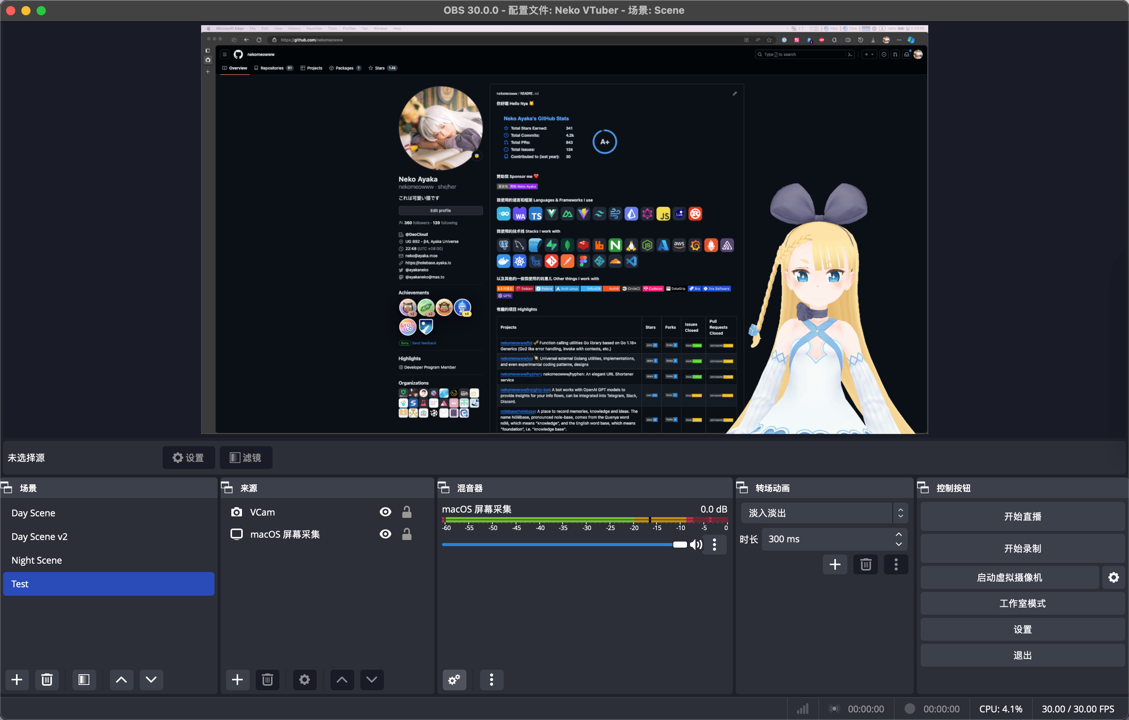The image size is (1129, 720).
Task: Open mixer three-dot options menu
Action: pyautogui.click(x=491, y=680)
